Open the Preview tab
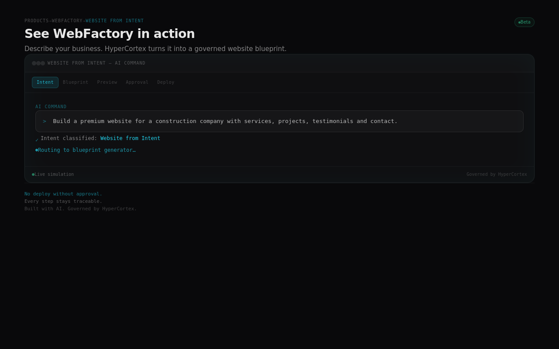Viewport: 559px width, 349px height. [107, 82]
